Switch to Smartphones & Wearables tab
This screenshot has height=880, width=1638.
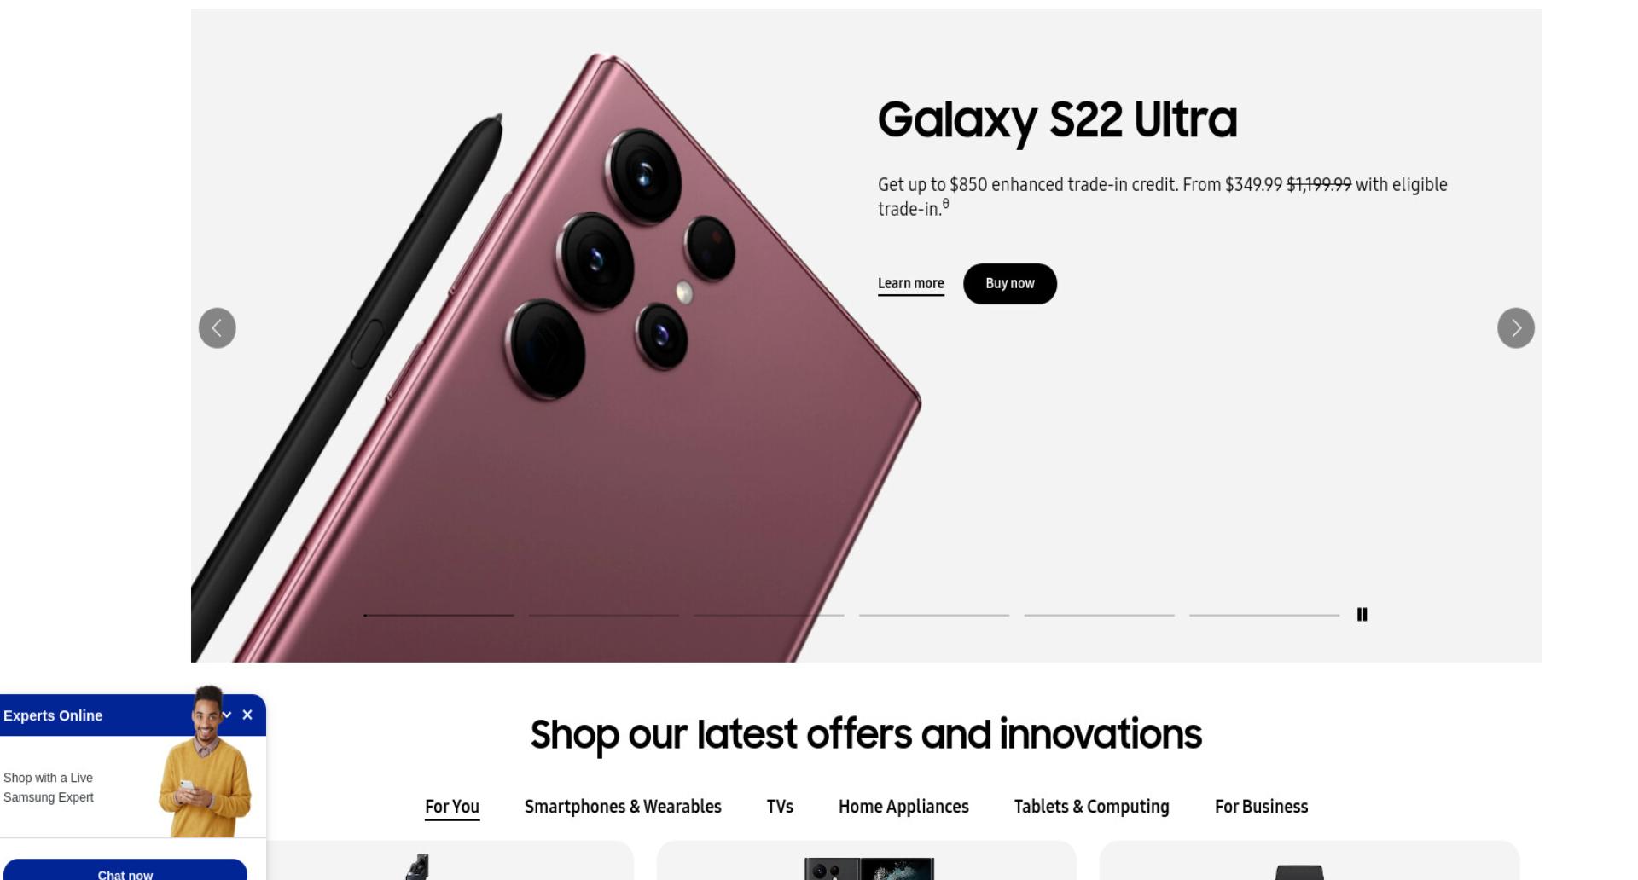click(622, 807)
